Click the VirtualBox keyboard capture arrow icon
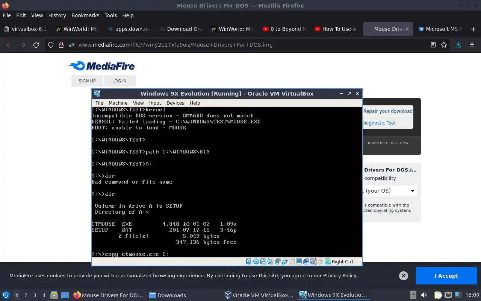Screen dimensions: 481x301 click(x=327, y=261)
